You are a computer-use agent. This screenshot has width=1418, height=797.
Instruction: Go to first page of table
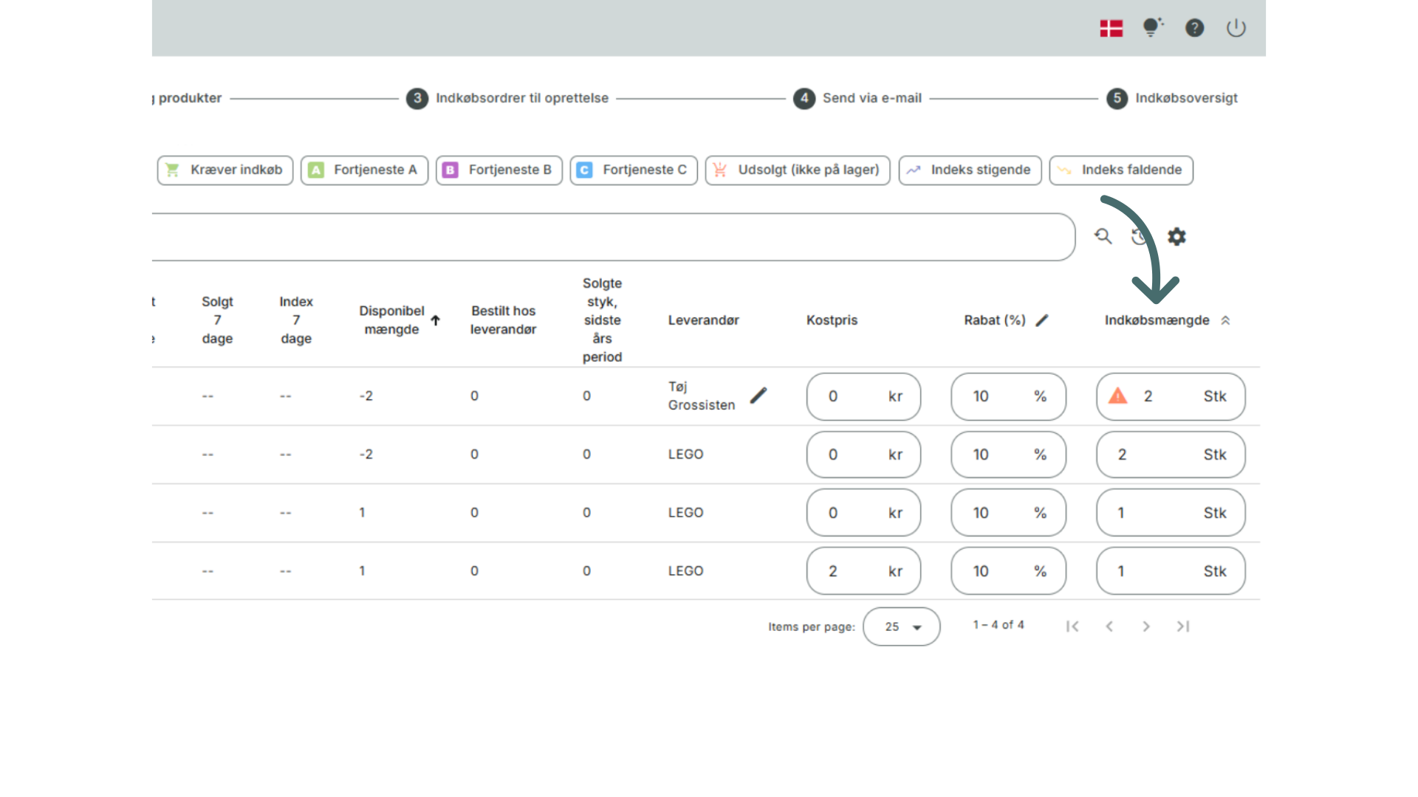(x=1072, y=627)
